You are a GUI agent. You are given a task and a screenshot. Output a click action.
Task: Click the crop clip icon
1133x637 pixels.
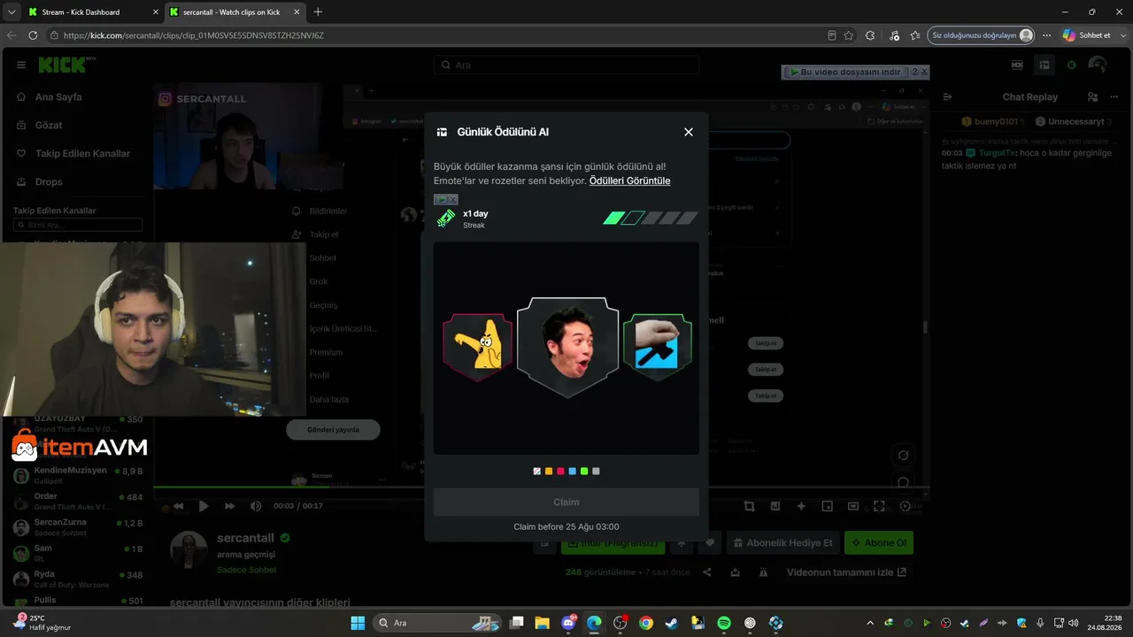point(750,506)
